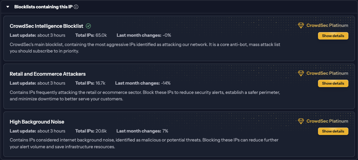Screen dimensions: 358x160
Task: Click the green verified checkmark icon
Action: click(88, 26)
